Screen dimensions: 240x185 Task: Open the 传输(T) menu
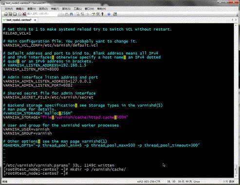click(55, 9)
